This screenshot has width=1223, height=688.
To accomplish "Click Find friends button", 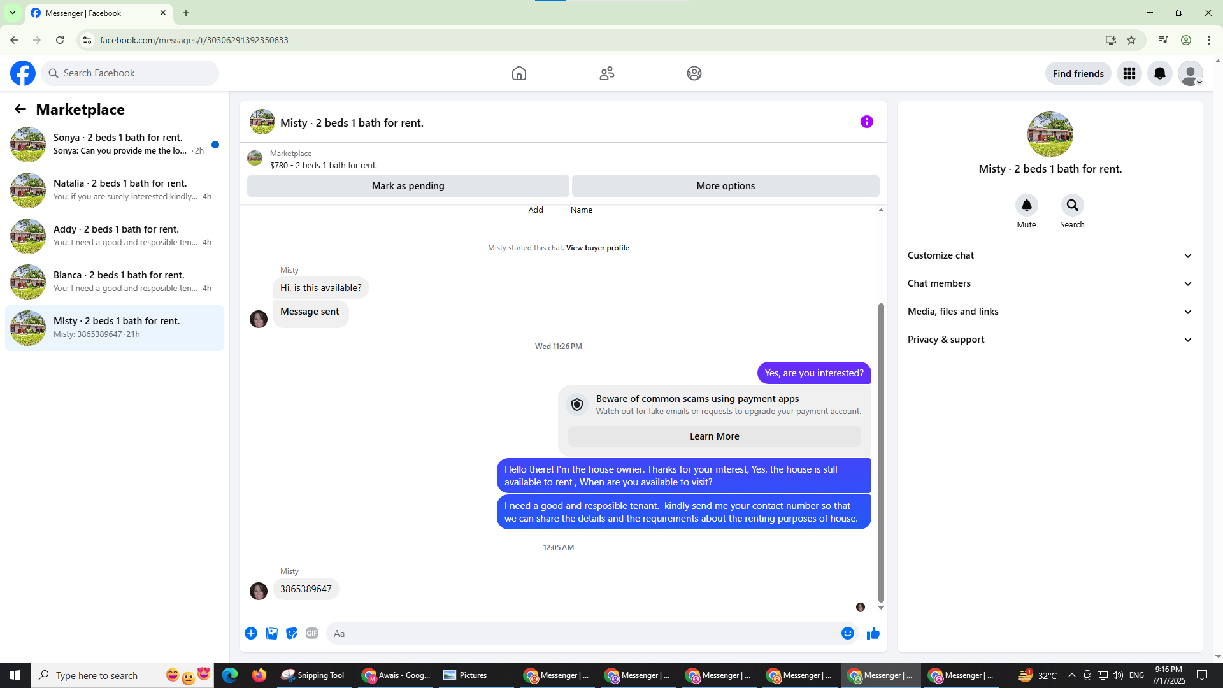I will 1078,73.
